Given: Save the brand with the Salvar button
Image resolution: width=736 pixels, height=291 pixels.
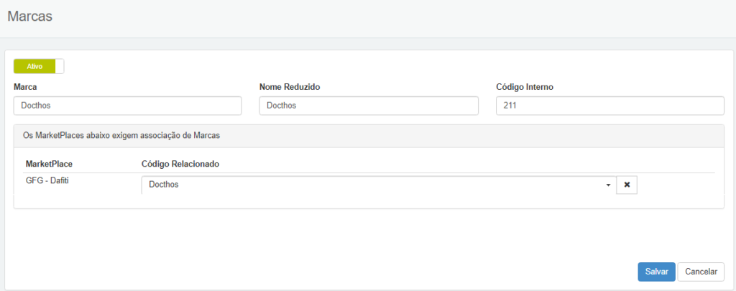Looking at the screenshot, I should [656, 272].
